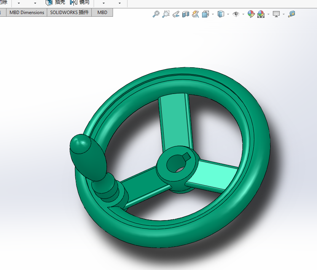Click the View Settings monitor icon
Image resolution: width=317 pixels, height=270 pixels.
276,14
